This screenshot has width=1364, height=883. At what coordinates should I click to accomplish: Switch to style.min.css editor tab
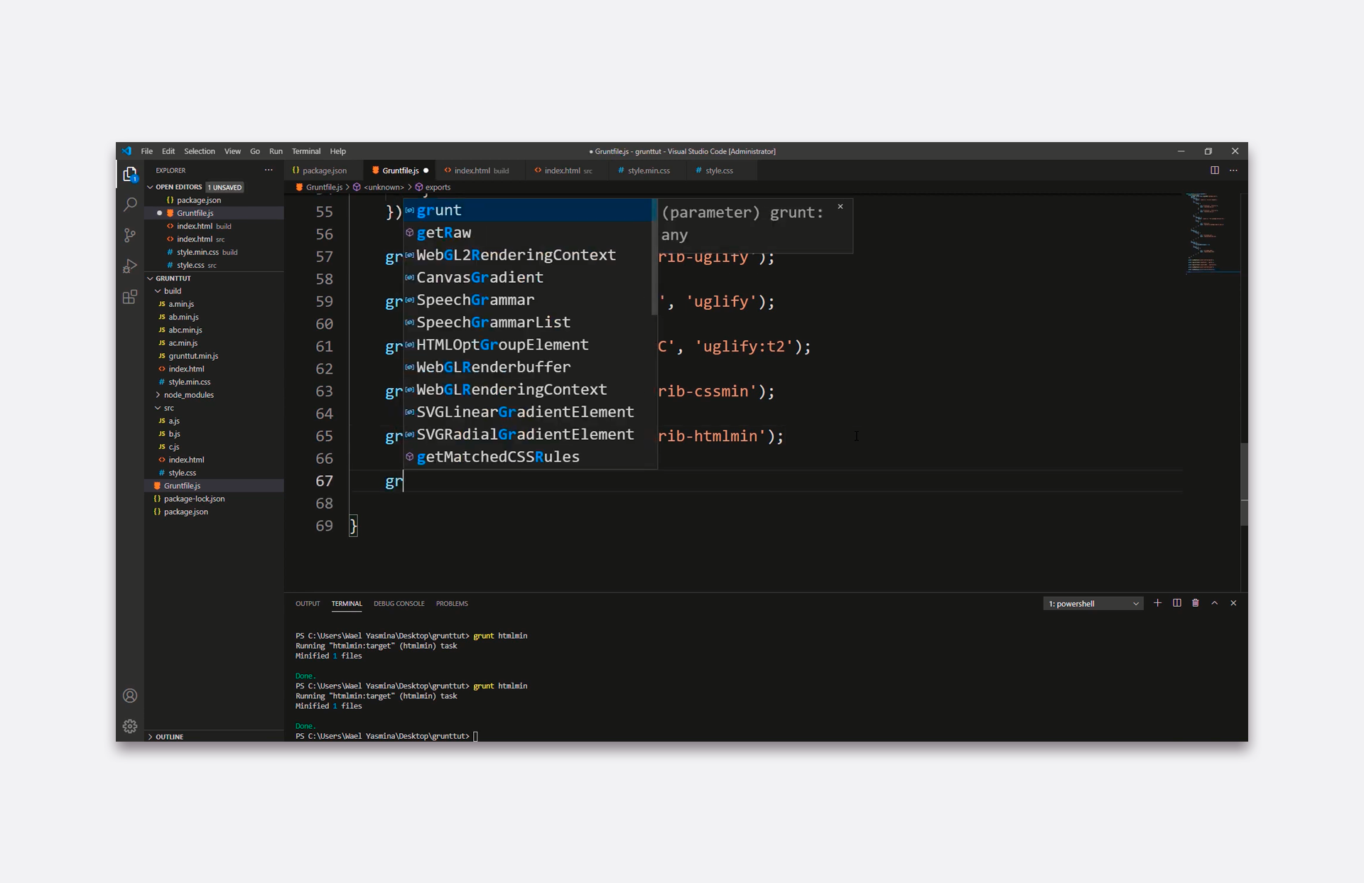point(648,170)
